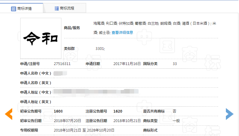
Task: Click the 注册公告日期 label
Action: (96, 121)
